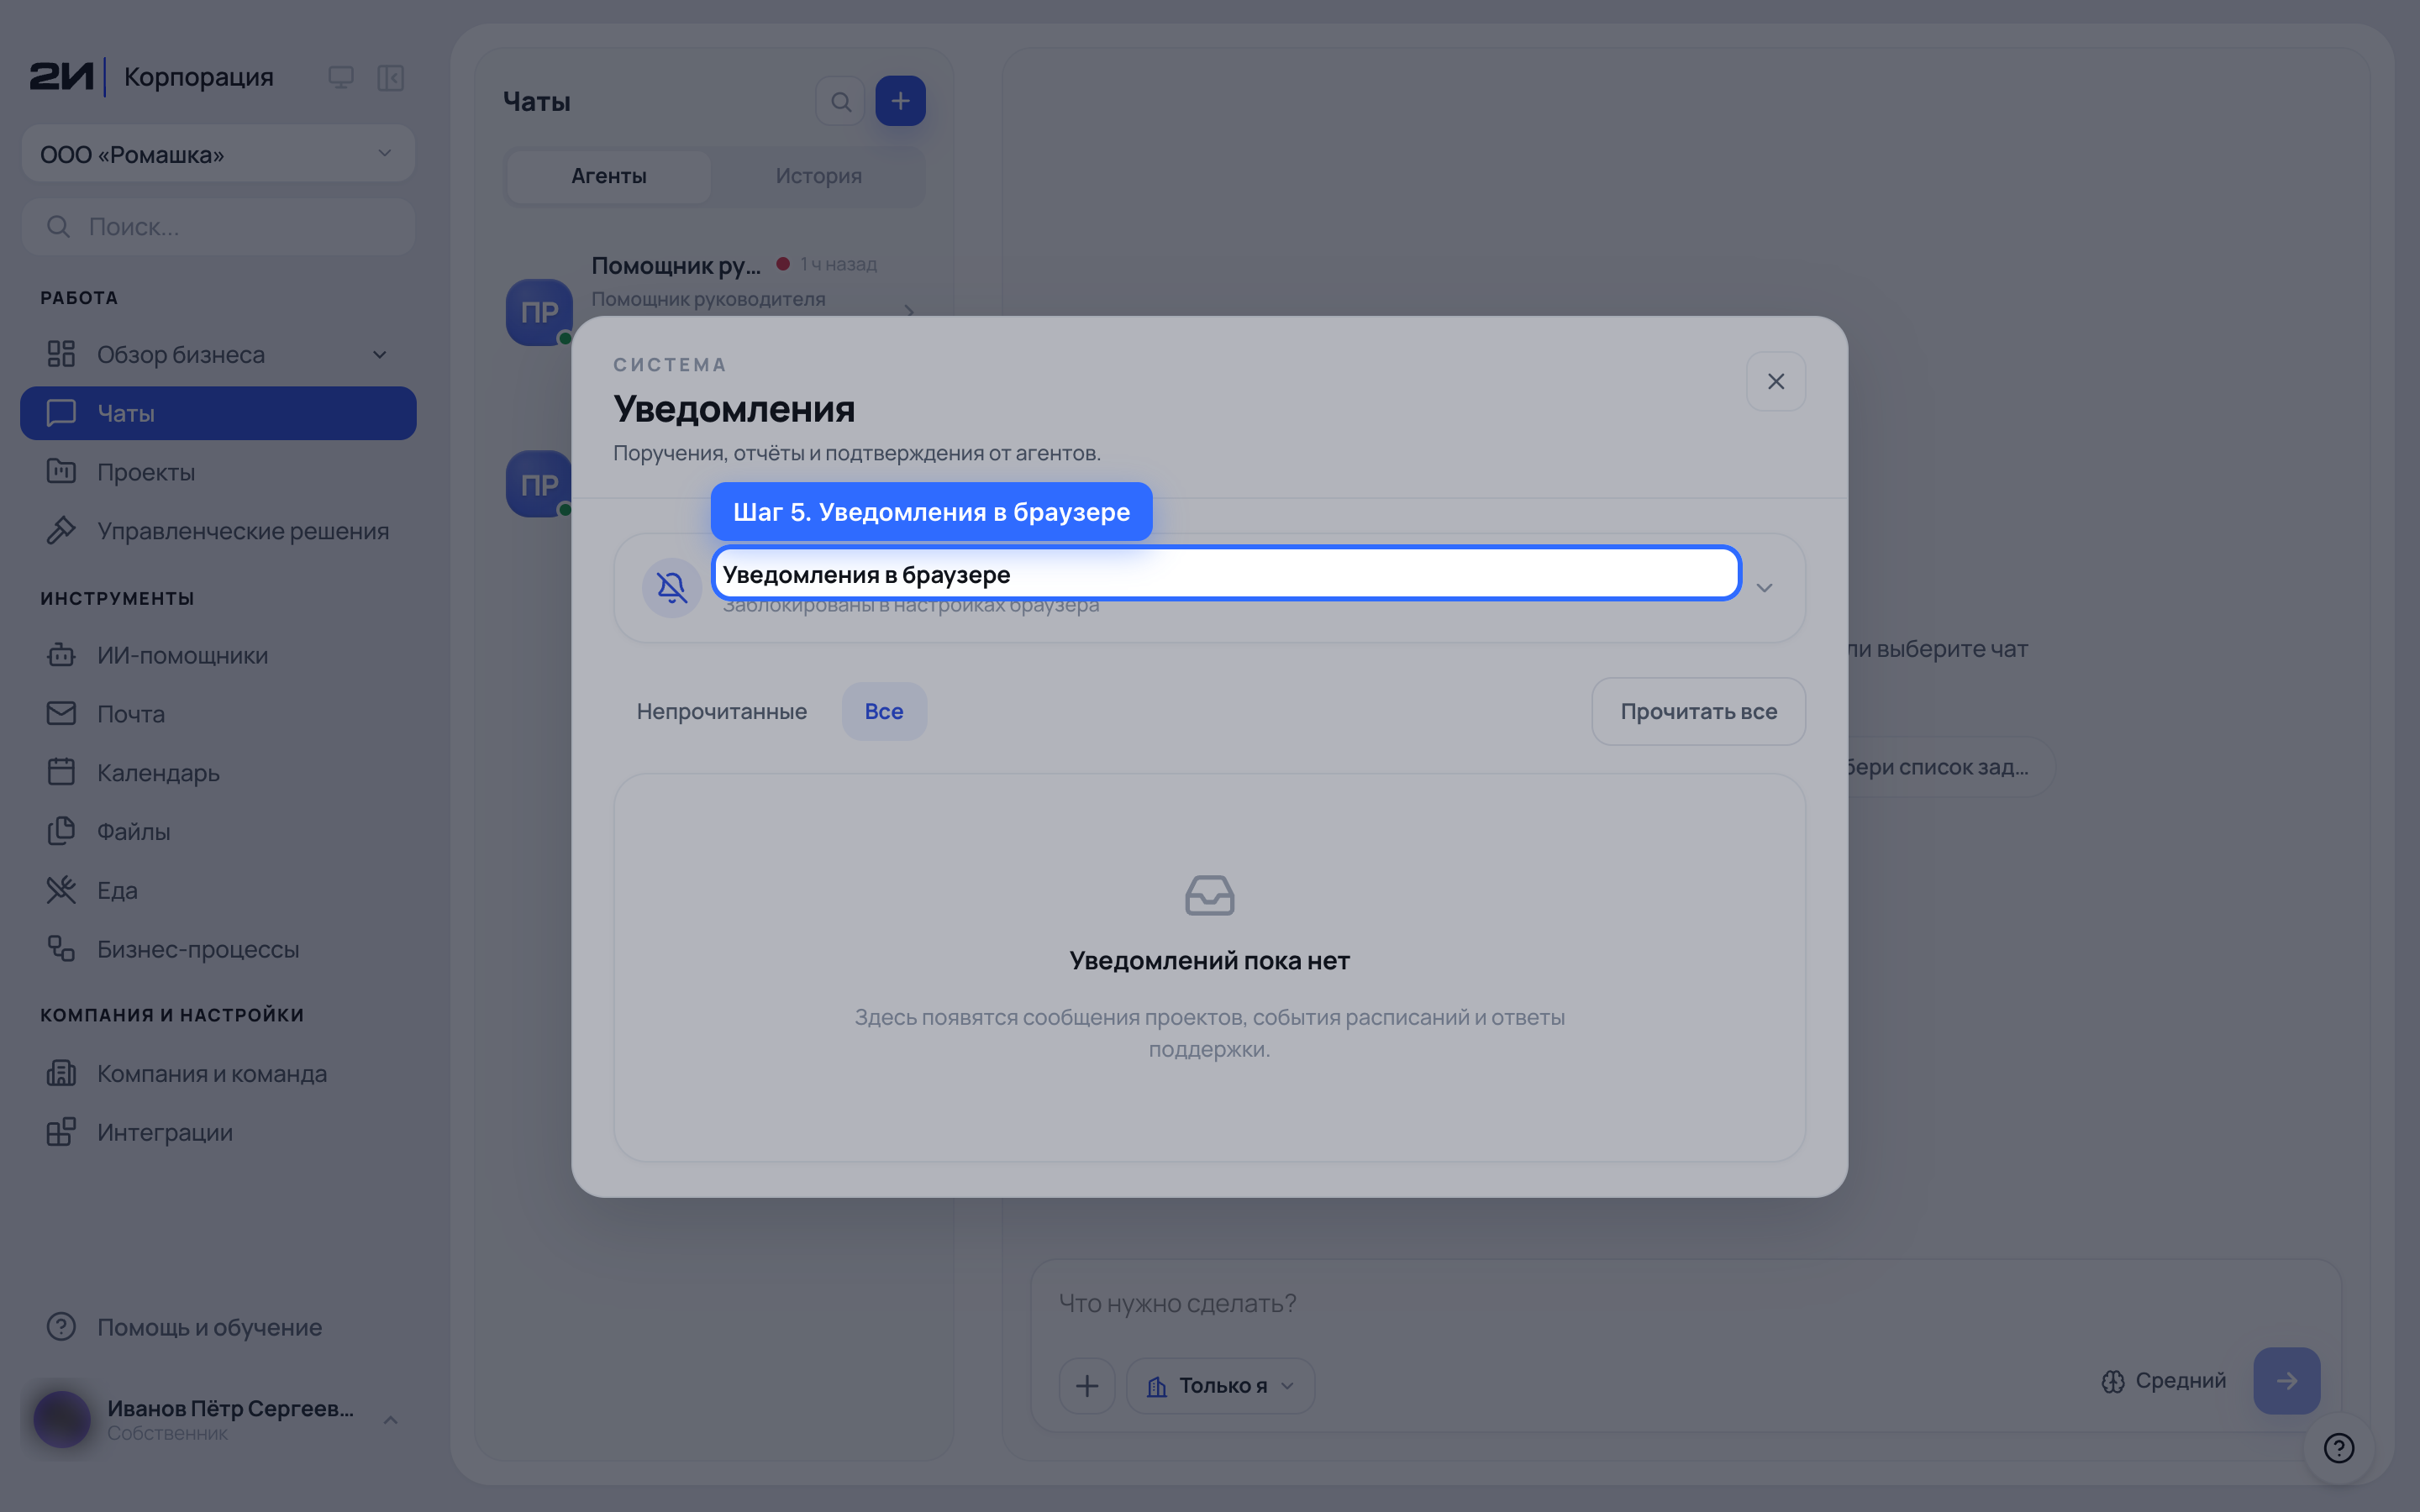Click the floating help question button
This screenshot has height=1512, width=2420.
pyautogui.click(x=2339, y=1448)
